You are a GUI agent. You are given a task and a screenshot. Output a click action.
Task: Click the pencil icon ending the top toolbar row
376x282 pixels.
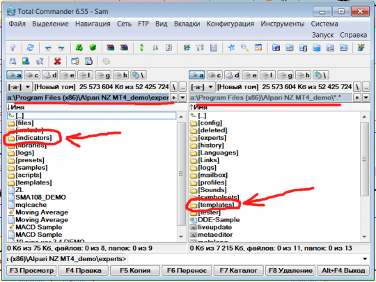361,47
